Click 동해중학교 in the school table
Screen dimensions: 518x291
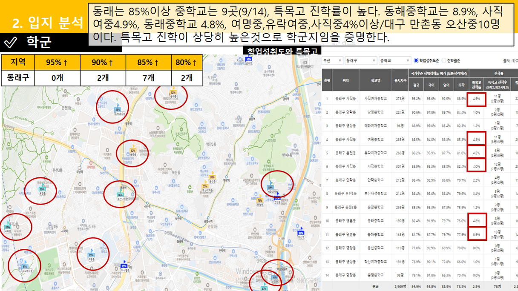[375, 234]
